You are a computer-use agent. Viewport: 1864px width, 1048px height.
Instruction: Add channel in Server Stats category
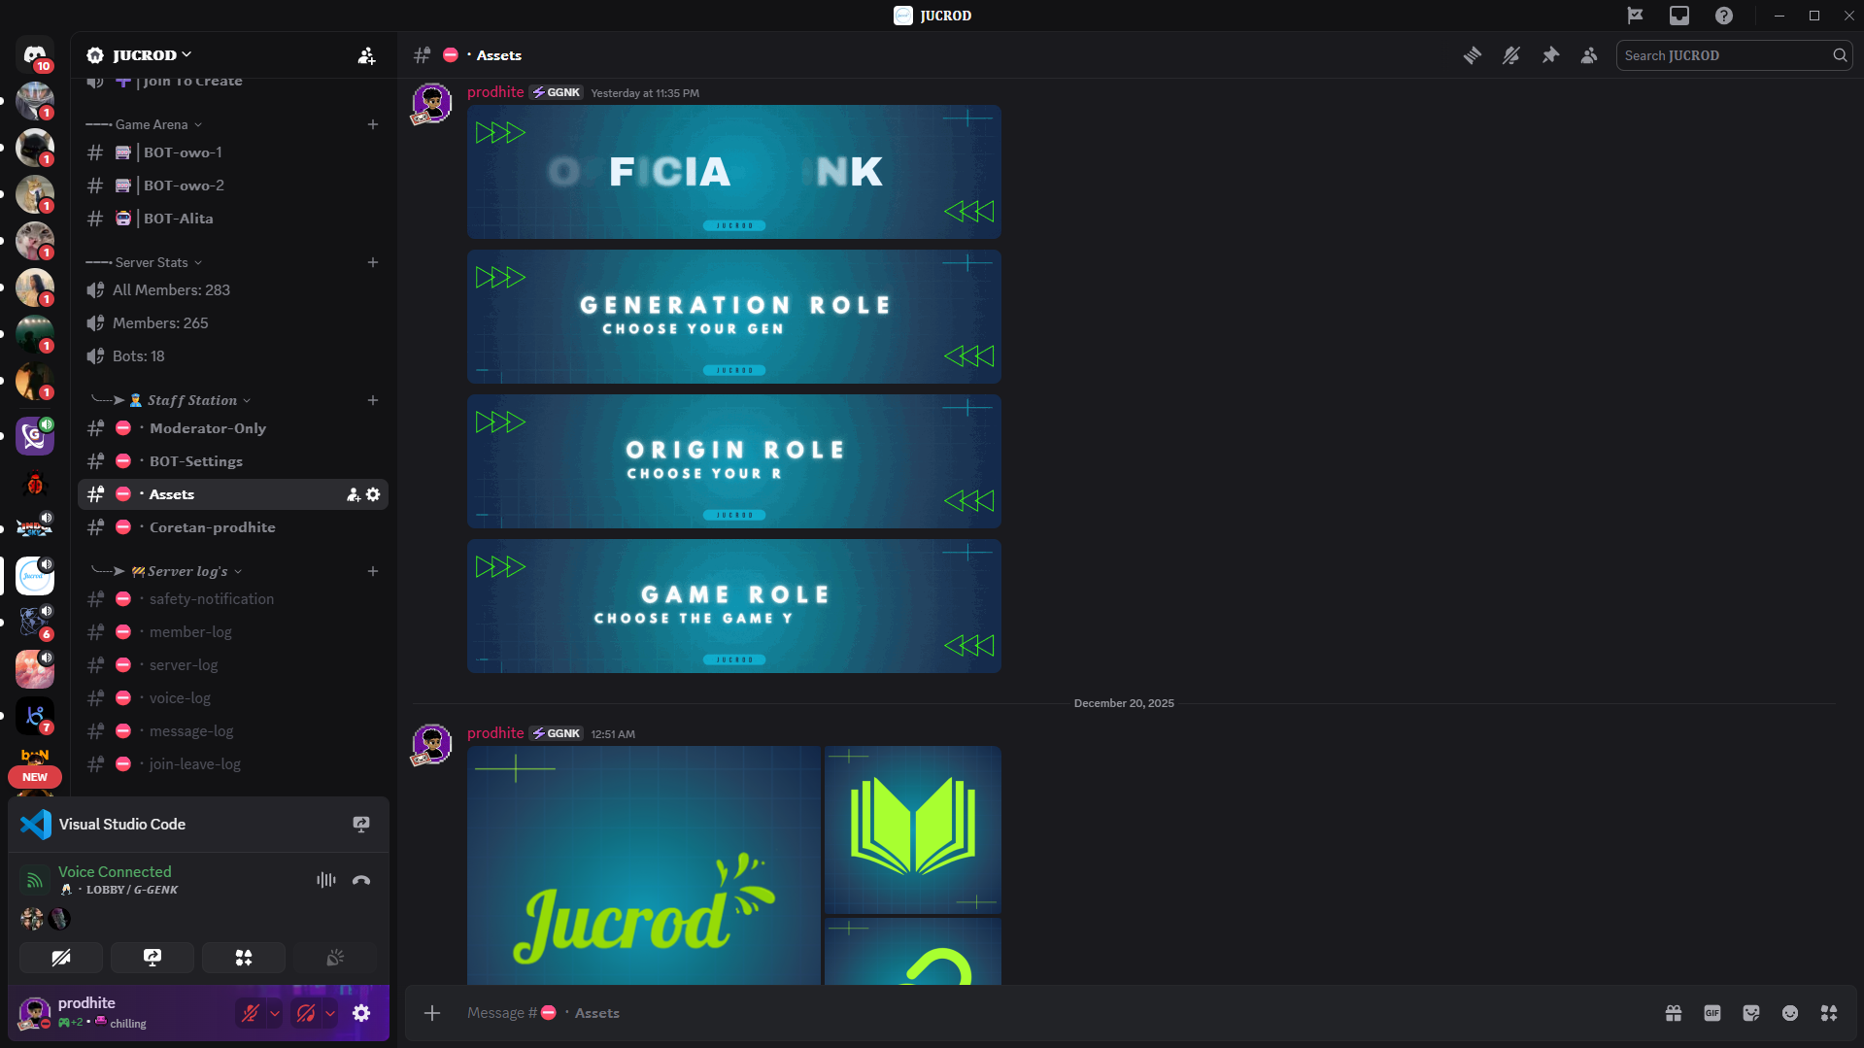[373, 262]
